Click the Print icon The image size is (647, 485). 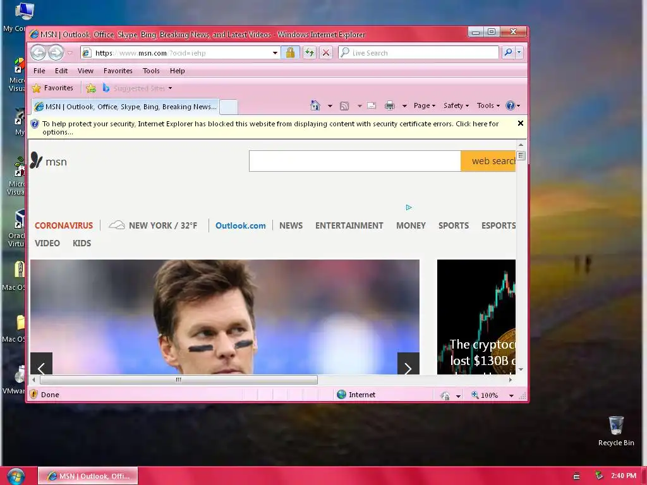(389, 106)
